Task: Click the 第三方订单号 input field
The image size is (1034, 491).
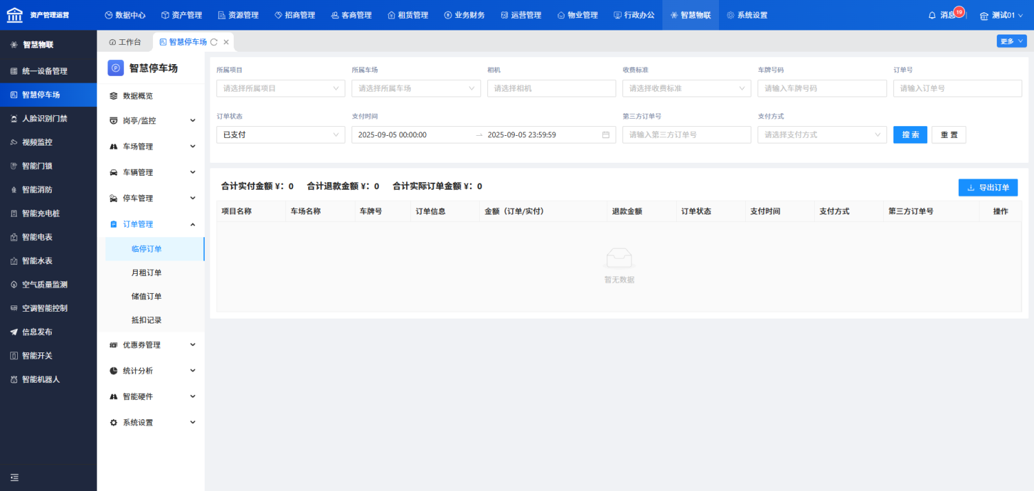Action: pyautogui.click(x=687, y=135)
